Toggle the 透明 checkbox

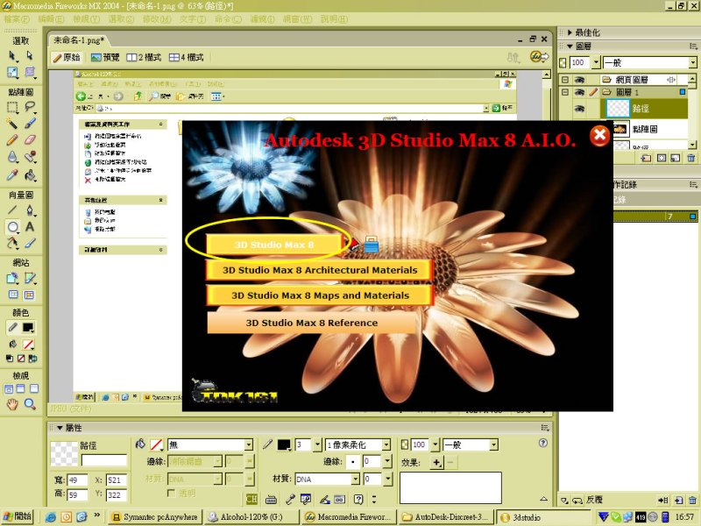171,493
